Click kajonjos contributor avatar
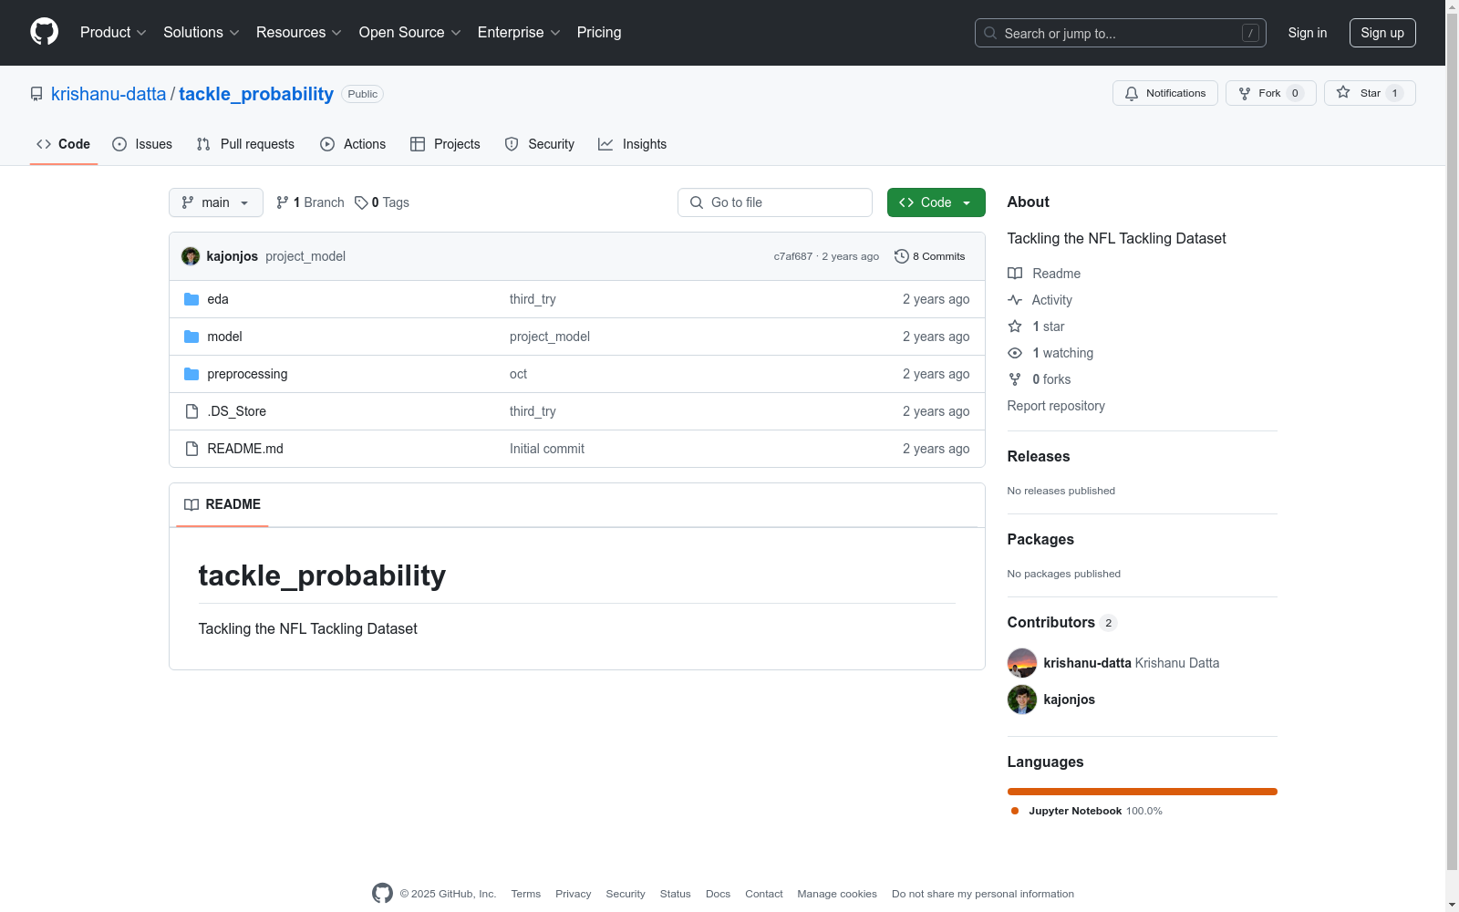 pos(1022,700)
